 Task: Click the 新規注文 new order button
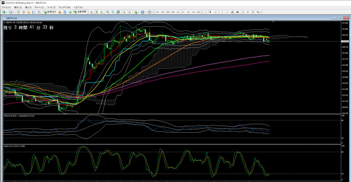pyautogui.click(x=50, y=12)
